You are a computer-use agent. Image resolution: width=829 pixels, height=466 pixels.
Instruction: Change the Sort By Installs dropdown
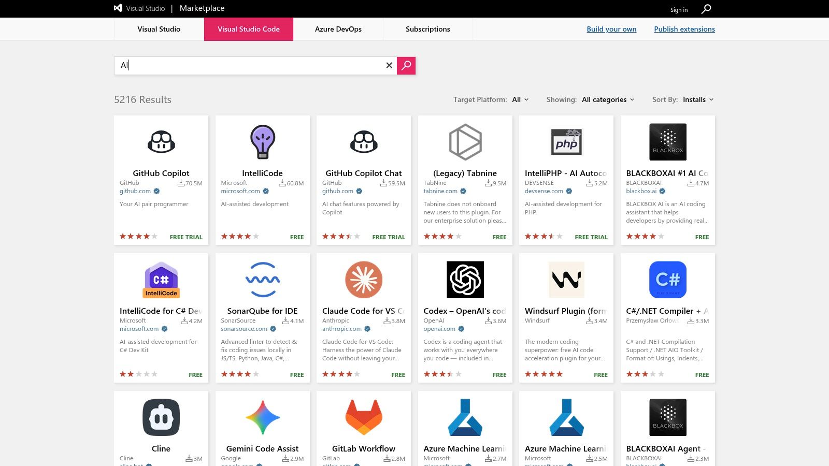coord(698,99)
